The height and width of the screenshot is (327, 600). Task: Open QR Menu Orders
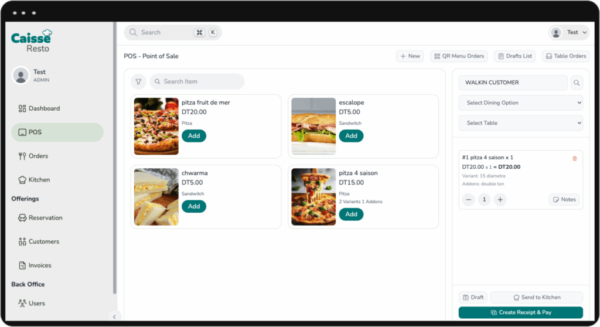[x=459, y=56]
